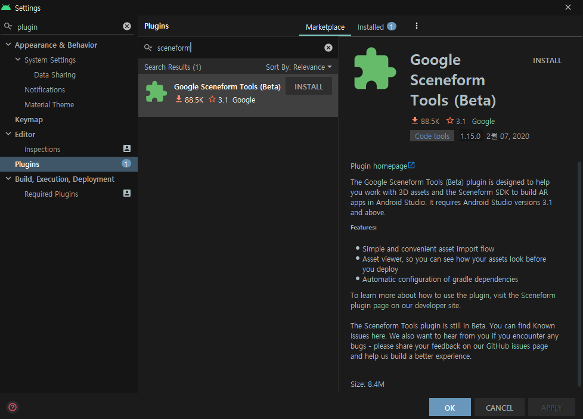Open the GitHub issues page link
Image resolution: width=583 pixels, height=419 pixels.
pos(517,346)
